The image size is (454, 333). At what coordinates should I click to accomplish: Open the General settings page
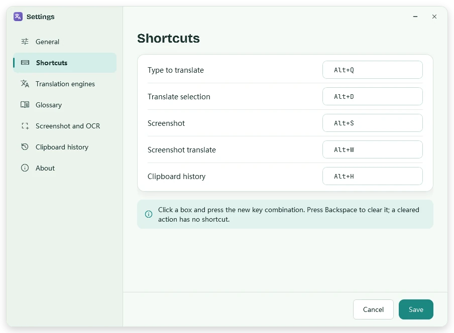(65, 42)
